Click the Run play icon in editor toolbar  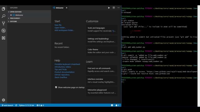tap(109, 8)
